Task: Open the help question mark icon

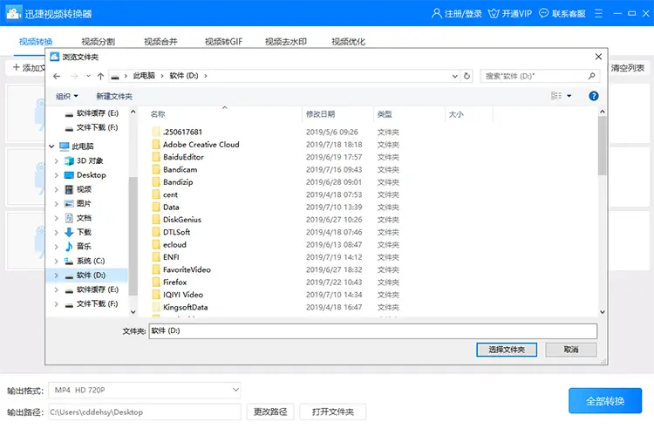Action: click(594, 96)
